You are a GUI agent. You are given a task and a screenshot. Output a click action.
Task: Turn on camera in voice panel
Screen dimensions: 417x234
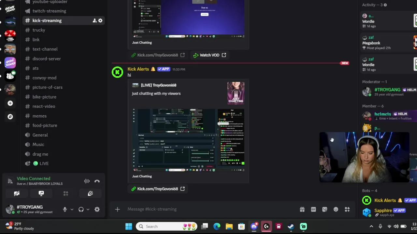pyautogui.click(x=17, y=193)
